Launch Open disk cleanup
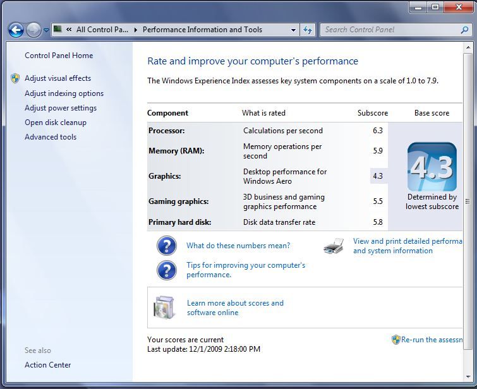Screen dimensions: 477x389 click(x=56, y=123)
